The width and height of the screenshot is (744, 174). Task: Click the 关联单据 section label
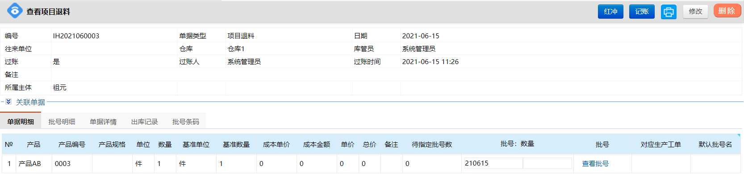pos(30,102)
